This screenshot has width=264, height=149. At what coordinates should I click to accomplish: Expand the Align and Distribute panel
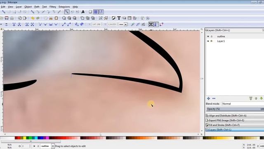pyautogui.click(x=235, y=116)
